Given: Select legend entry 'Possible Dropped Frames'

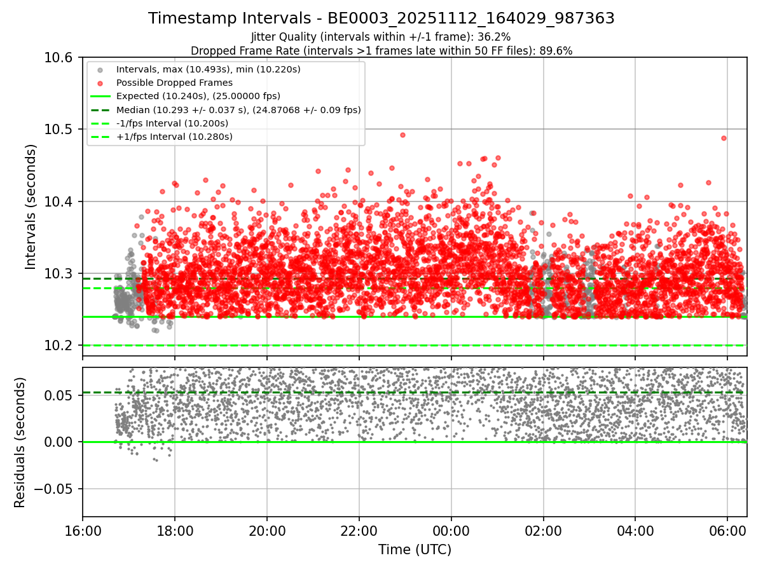Looking at the screenshot, I should point(175,83).
